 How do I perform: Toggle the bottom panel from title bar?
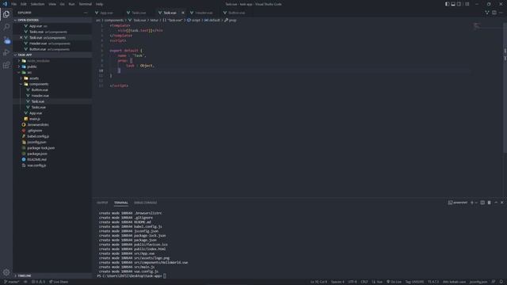(x=453, y=4)
